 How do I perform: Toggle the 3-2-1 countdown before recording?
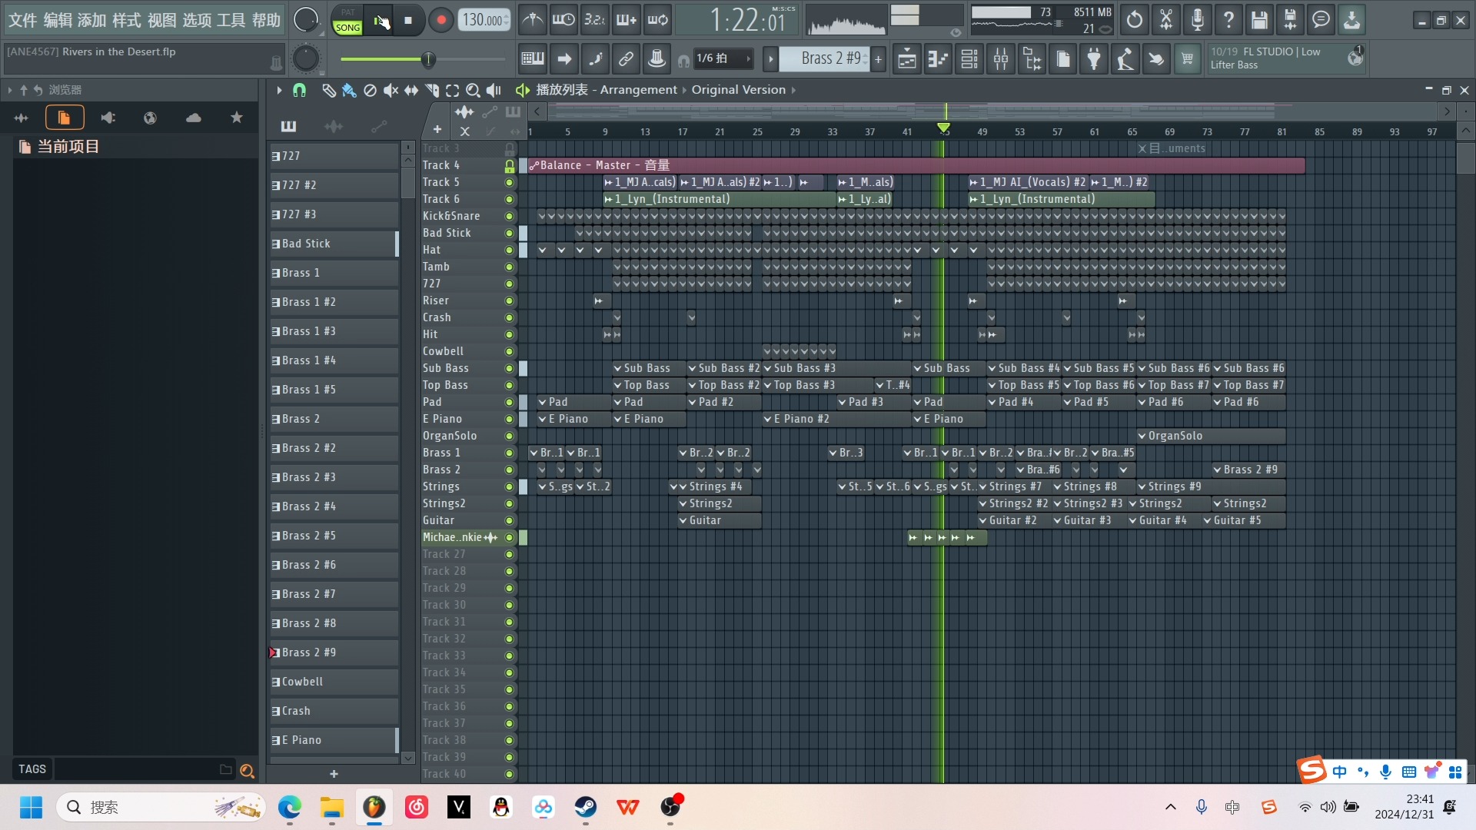click(594, 20)
